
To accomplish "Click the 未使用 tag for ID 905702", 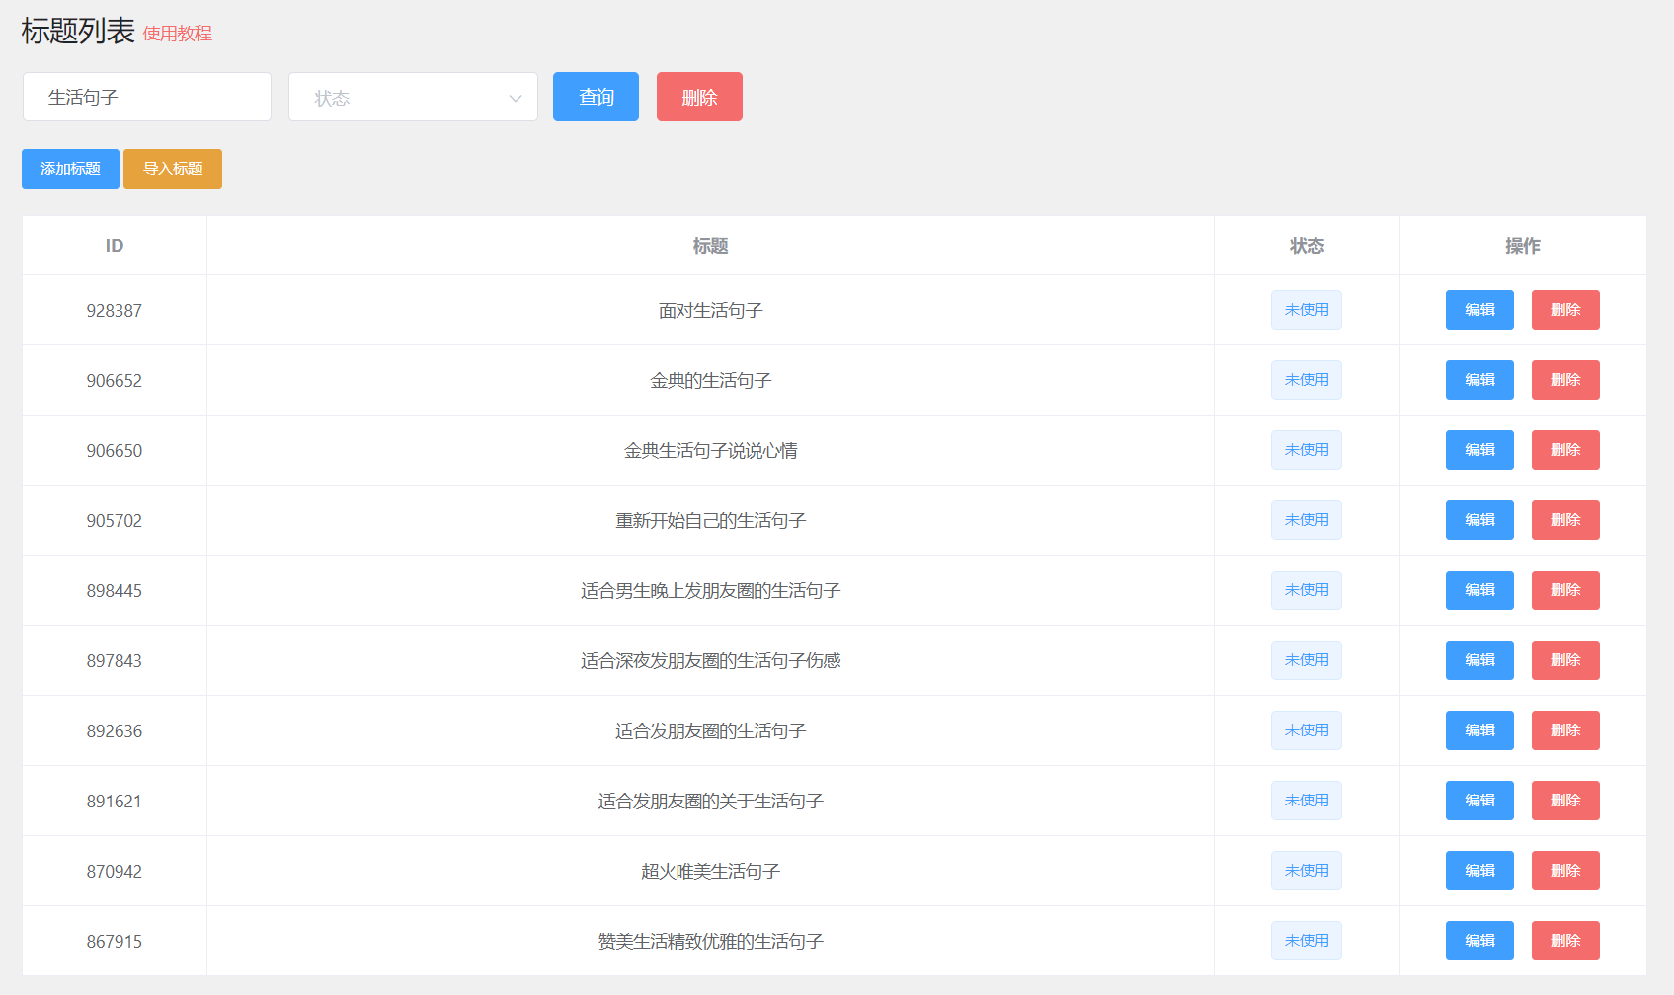I will tap(1307, 520).
